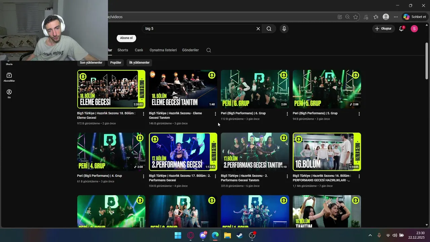Screen dimensions: 430x242
Task: Open more options for Eleme Gecesi Tanıtım video
Action: click(x=215, y=114)
